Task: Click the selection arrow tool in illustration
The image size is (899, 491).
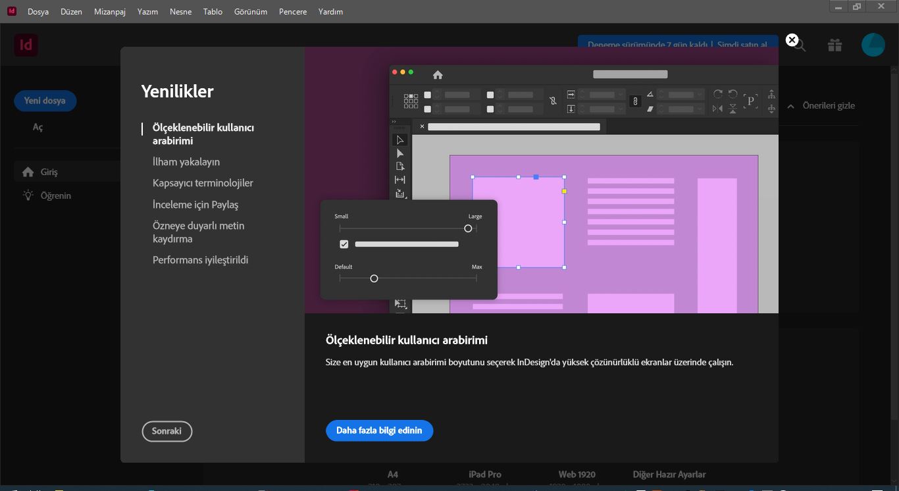Action: tap(399, 140)
